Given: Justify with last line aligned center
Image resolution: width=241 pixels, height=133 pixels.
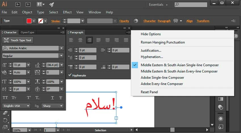Looking at the screenshot, I should coord(108,40).
